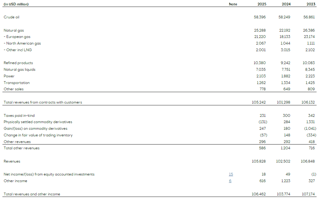
Task: Click the Note column header
Action: [x=233, y=4]
